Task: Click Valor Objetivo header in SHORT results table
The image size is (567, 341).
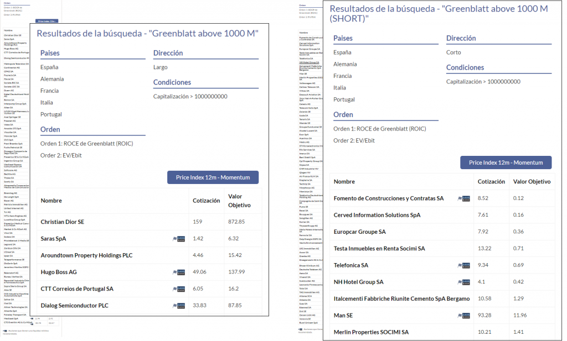Action: click(532, 181)
